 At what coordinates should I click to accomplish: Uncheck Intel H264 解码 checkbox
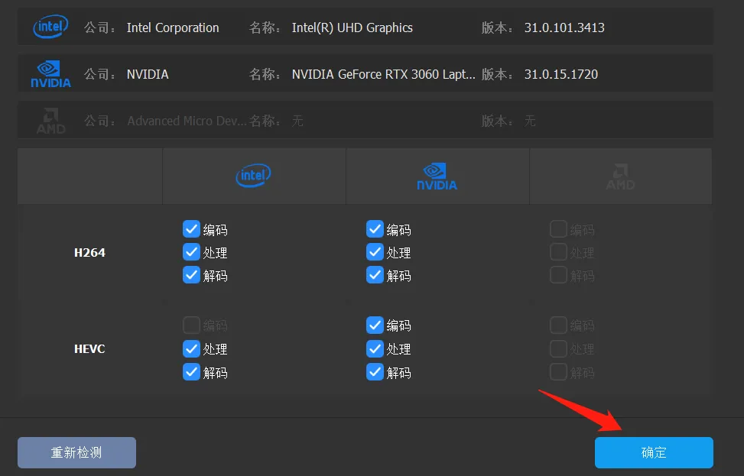[191, 275]
